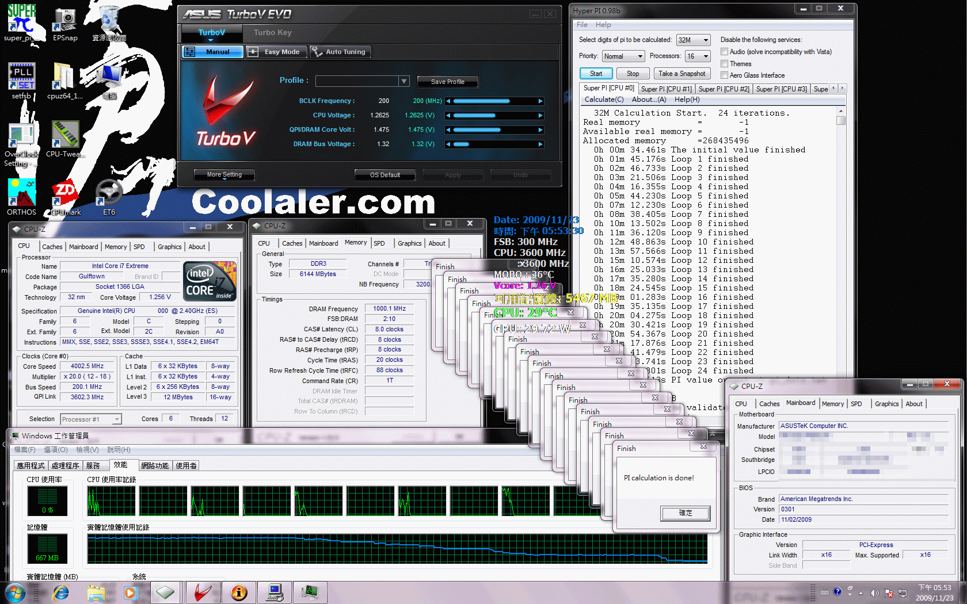Click the Hyper PI log vertical scrollbar

841,242
